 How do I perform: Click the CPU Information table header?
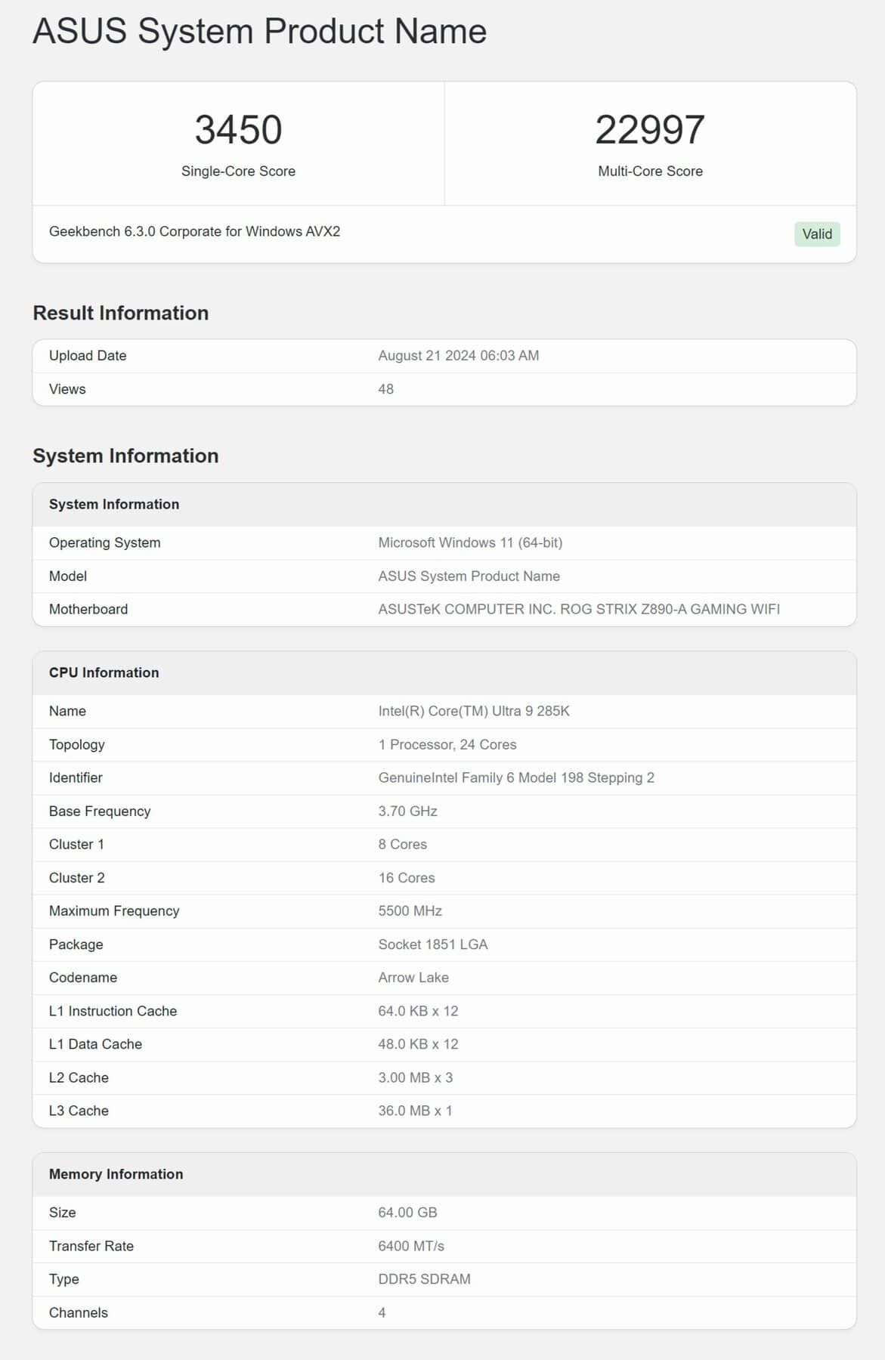point(104,672)
